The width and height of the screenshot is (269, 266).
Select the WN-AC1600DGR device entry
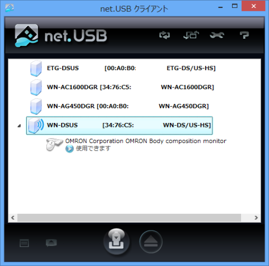122,87
